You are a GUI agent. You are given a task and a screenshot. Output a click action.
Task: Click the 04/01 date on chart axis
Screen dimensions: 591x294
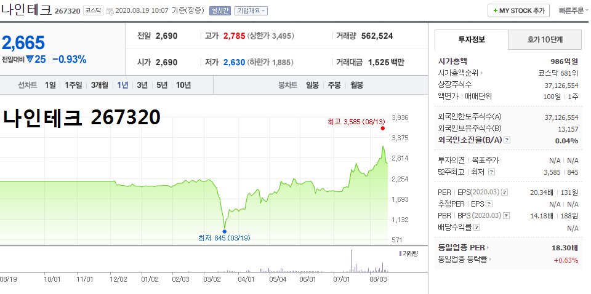point(247,279)
